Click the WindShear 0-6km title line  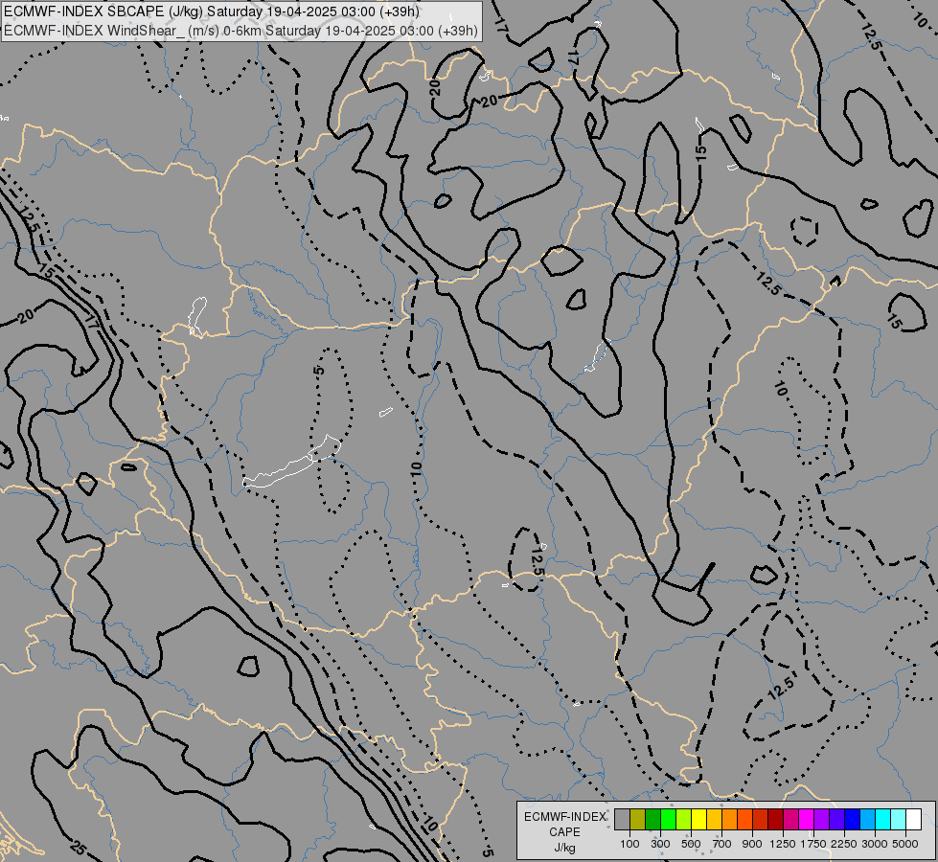click(240, 31)
